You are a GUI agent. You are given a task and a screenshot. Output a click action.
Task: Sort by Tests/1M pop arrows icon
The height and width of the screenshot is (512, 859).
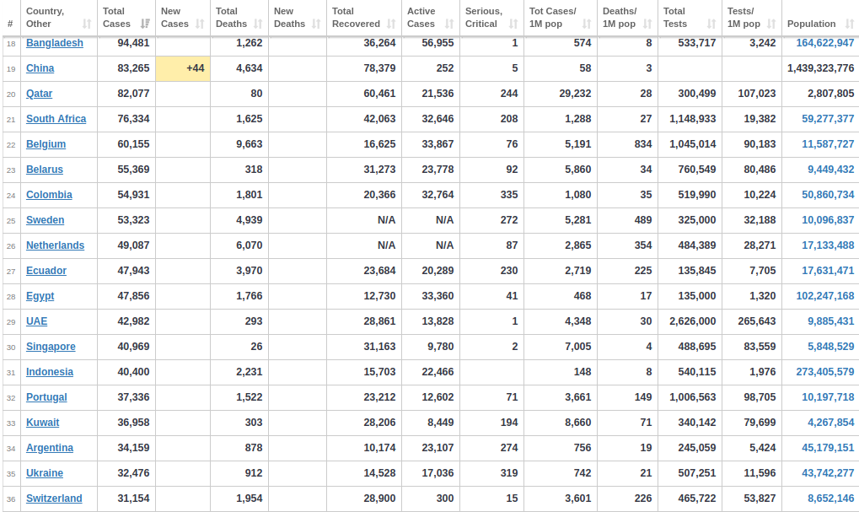coord(772,24)
